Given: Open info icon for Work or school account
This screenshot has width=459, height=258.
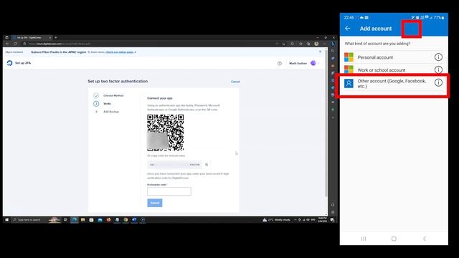Looking at the screenshot, I should [438, 70].
